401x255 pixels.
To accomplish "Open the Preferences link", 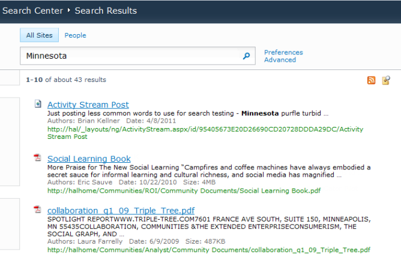I will pyautogui.click(x=283, y=52).
